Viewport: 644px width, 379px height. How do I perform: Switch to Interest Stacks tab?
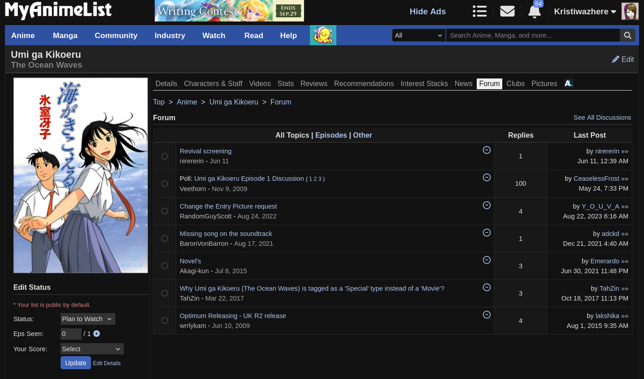[424, 84]
